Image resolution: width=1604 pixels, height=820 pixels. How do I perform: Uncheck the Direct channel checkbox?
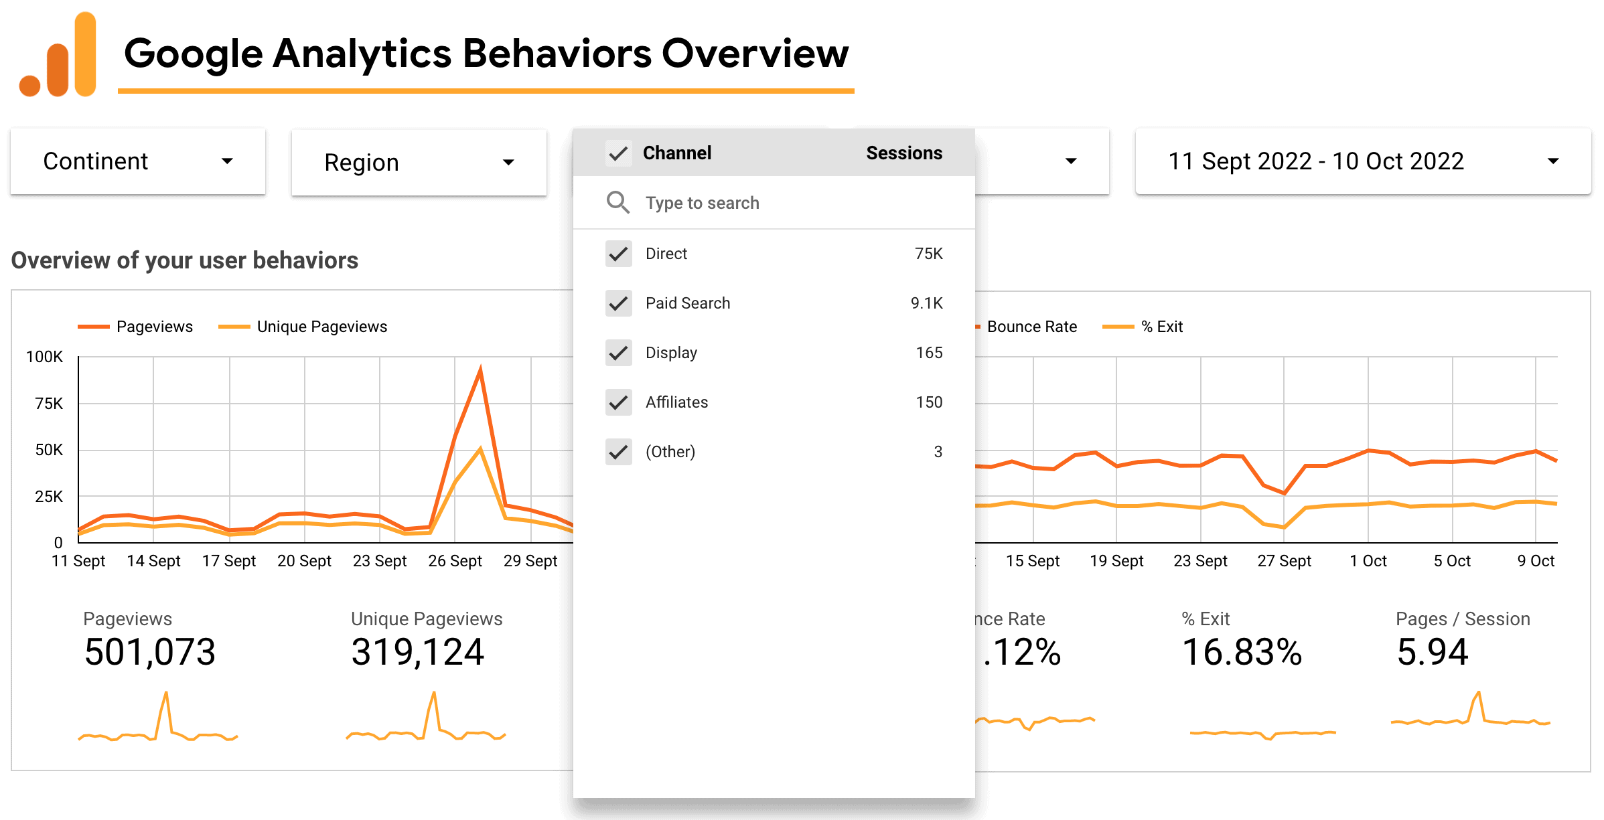(618, 254)
